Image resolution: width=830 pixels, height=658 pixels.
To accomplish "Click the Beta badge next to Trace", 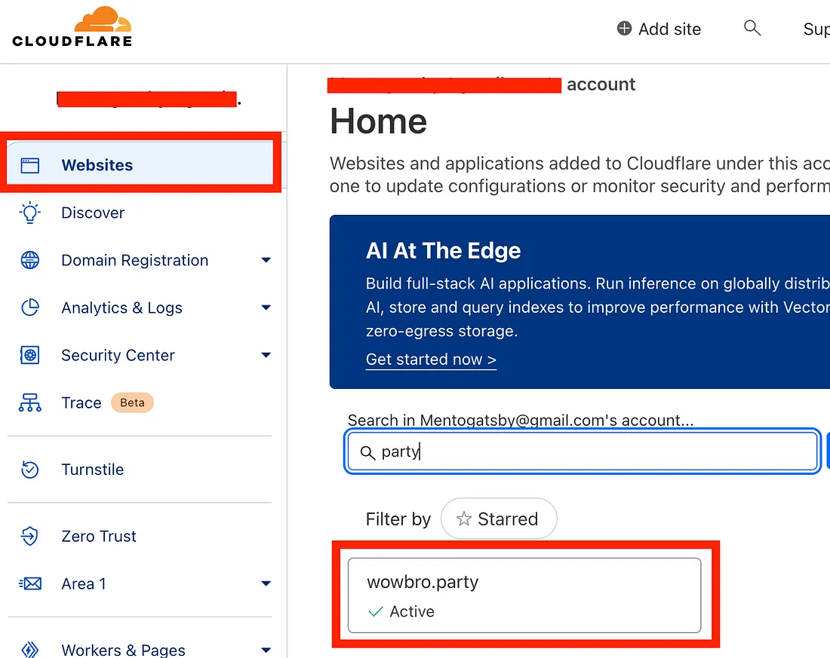I will pyautogui.click(x=132, y=402).
